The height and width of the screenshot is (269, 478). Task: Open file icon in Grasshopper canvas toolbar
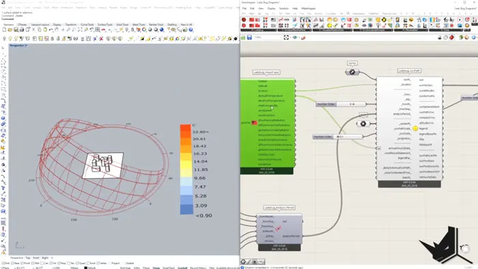243,38
